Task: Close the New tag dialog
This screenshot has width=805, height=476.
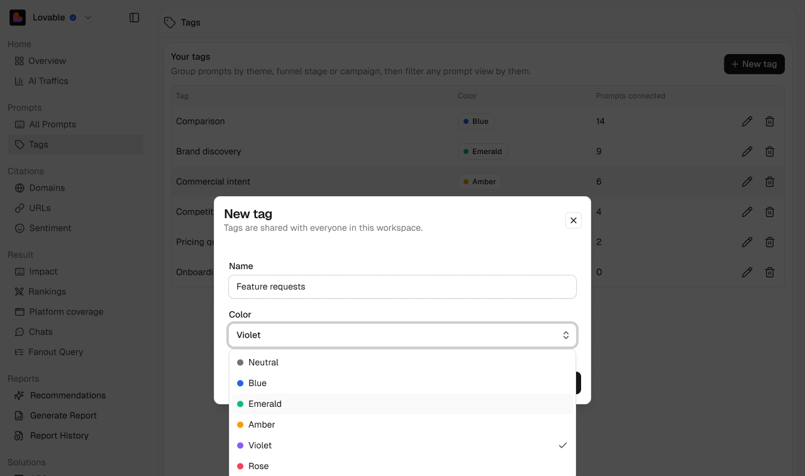Action: [x=574, y=220]
